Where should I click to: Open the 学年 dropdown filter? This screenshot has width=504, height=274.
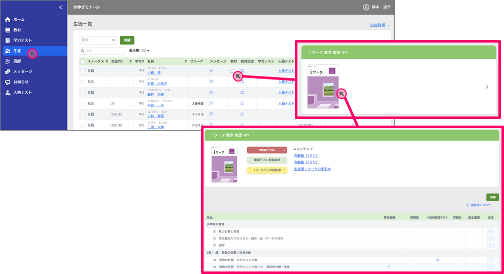pos(98,40)
